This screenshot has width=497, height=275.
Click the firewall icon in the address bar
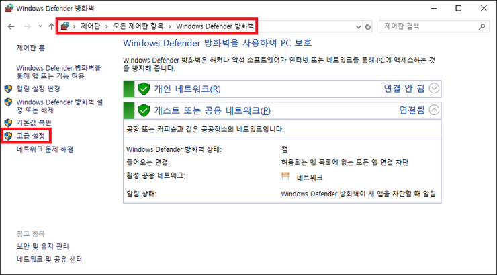[x=66, y=26]
